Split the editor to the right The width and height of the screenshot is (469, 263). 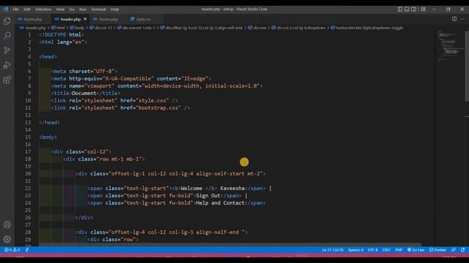(454, 19)
